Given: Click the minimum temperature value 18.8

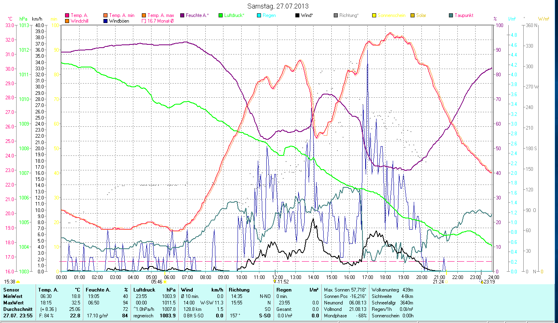Looking at the screenshot, I should point(76,296).
